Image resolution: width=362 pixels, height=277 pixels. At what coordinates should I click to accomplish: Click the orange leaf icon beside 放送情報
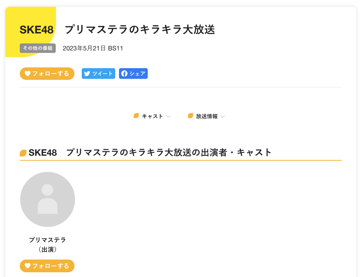click(x=190, y=116)
